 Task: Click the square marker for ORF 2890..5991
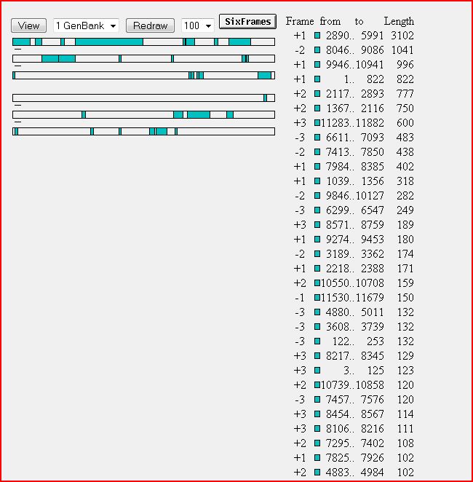coord(317,36)
